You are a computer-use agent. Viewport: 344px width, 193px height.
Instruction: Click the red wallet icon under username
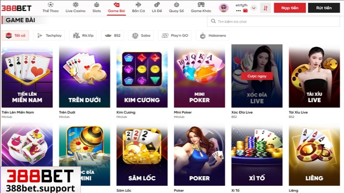coord(246,10)
